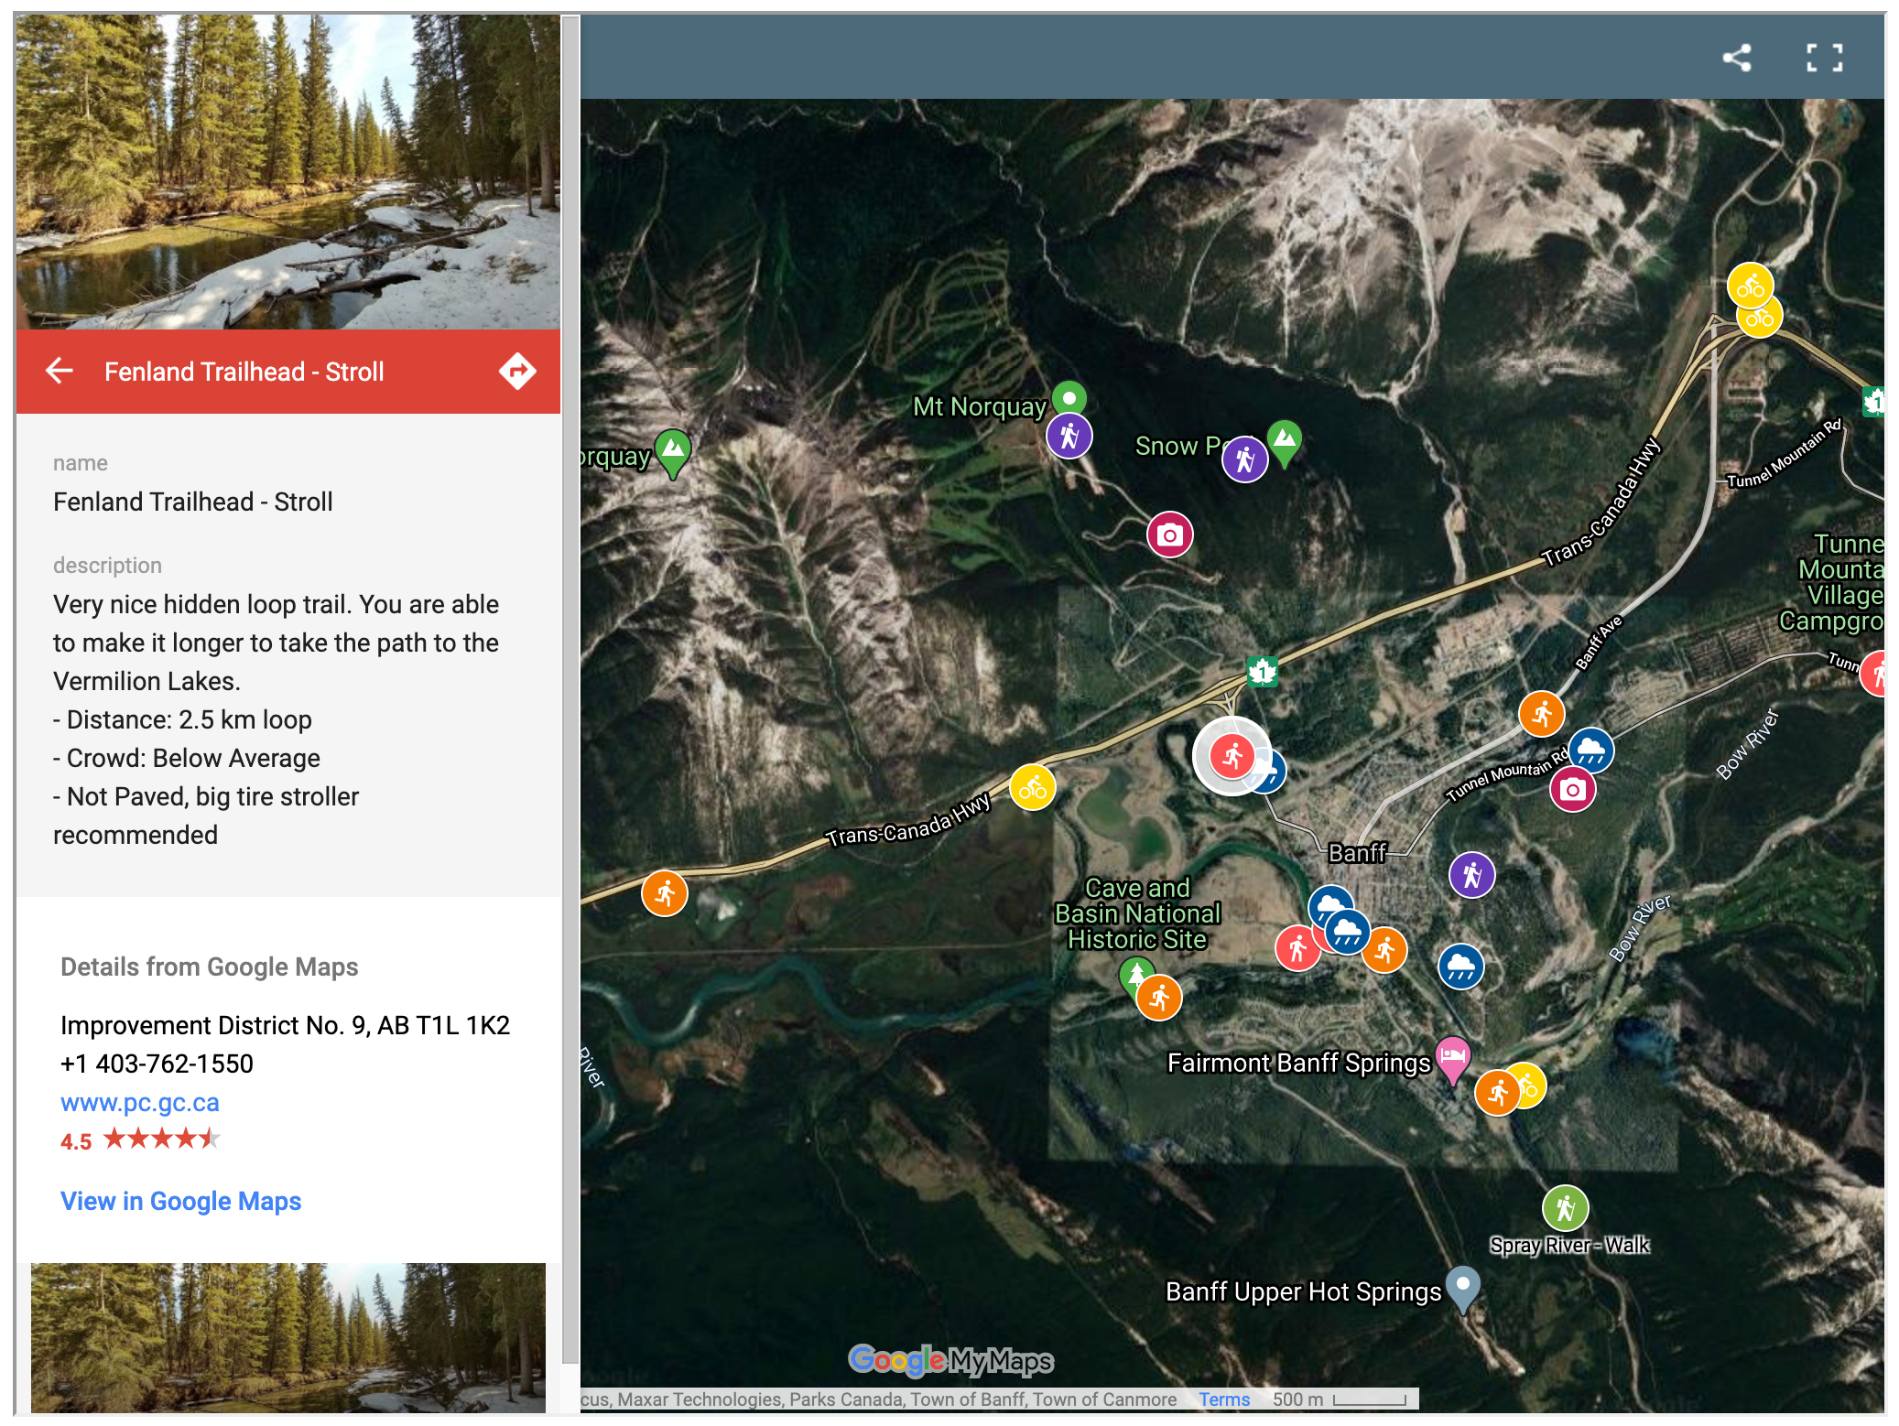Select the yellow bike marker on Trans-Canada Hwy
The width and height of the screenshot is (1899, 1426).
point(1032,787)
